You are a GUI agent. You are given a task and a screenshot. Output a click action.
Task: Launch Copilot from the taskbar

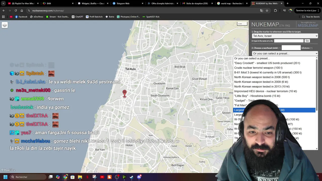click(x=58, y=177)
